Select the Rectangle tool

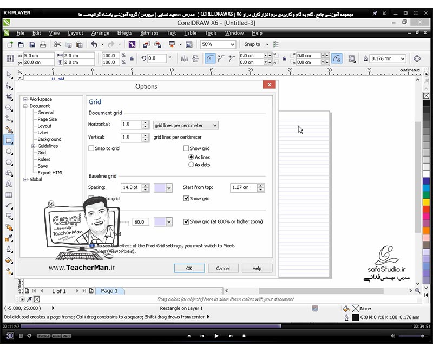tap(9, 141)
